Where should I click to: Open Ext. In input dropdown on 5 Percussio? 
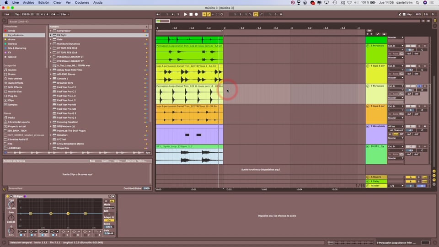click(396, 46)
